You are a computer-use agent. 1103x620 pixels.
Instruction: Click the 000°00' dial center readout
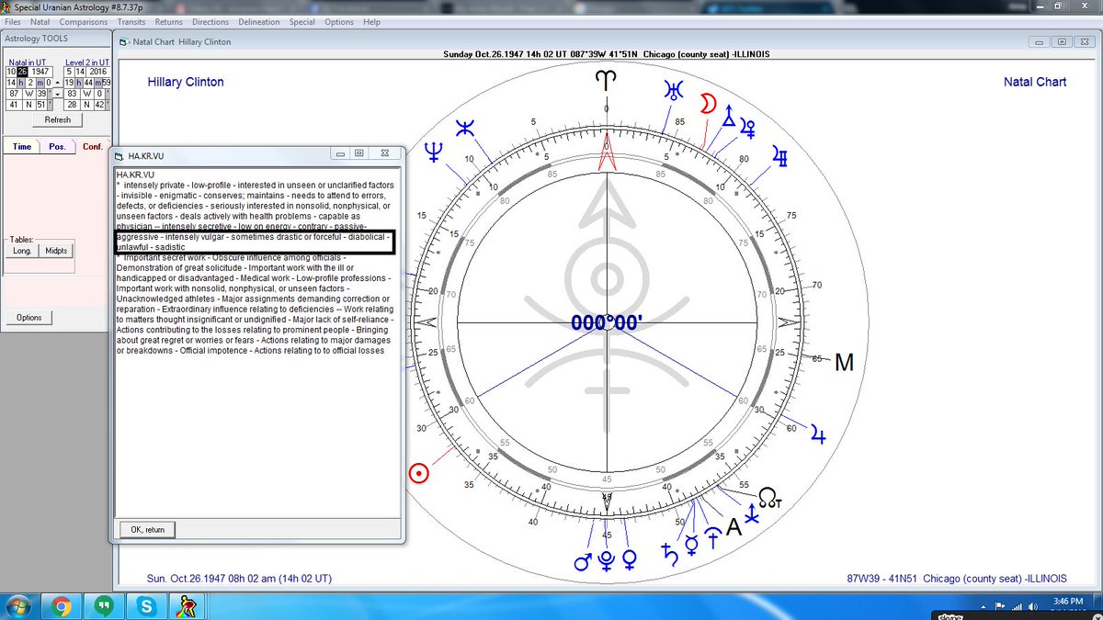coord(606,322)
